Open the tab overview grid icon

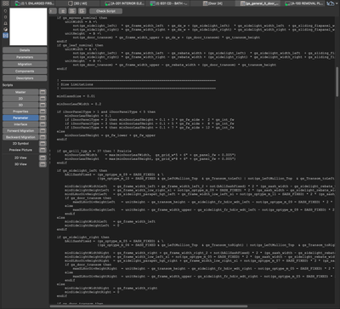[5, 3]
